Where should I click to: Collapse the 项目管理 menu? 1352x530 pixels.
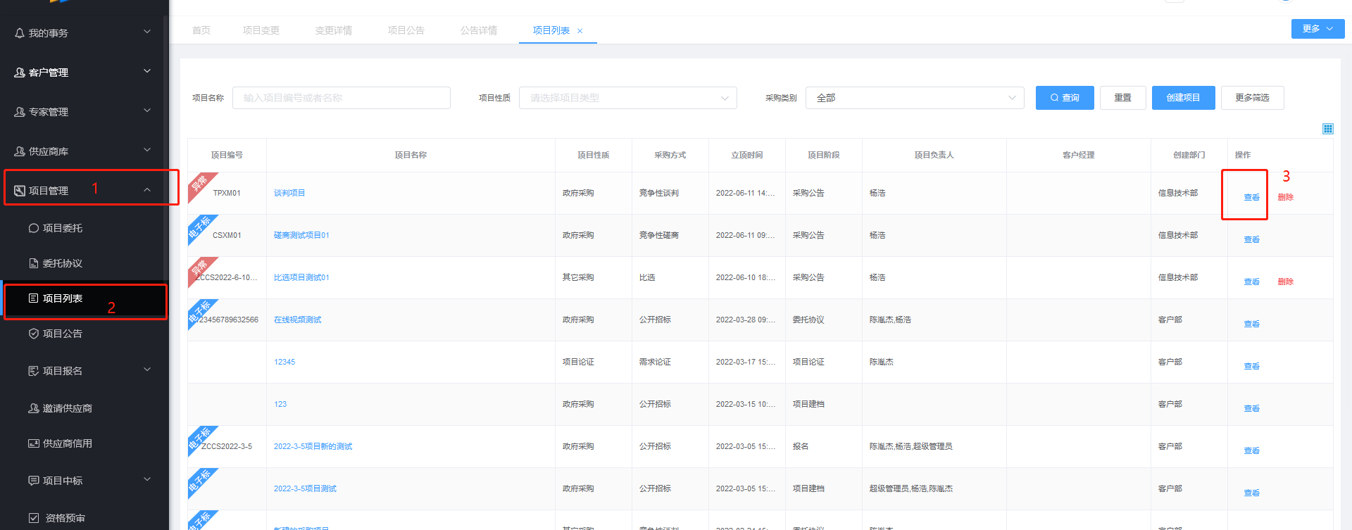click(x=147, y=190)
